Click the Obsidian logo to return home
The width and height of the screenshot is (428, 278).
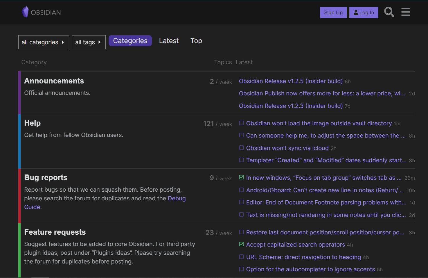[41, 12]
